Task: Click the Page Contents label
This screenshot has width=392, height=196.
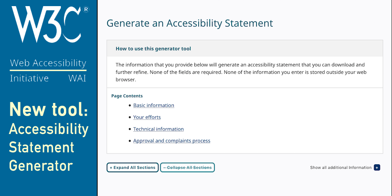Action: 127,96
